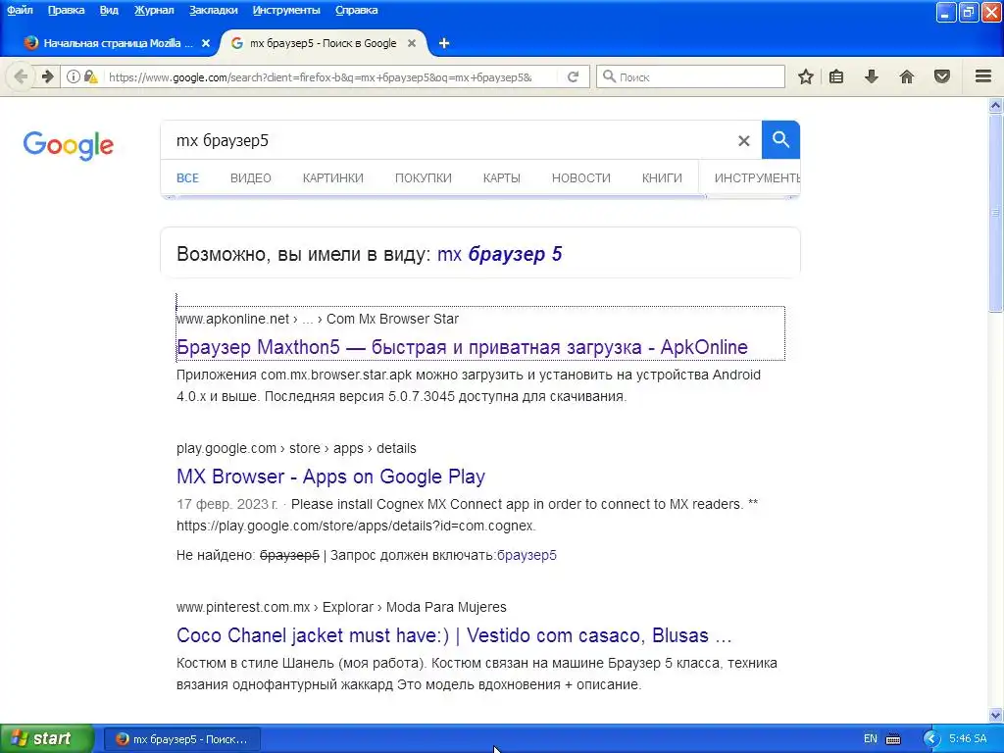Click the 'браузер5' must-include link
The image size is (1004, 753).
[527, 555]
